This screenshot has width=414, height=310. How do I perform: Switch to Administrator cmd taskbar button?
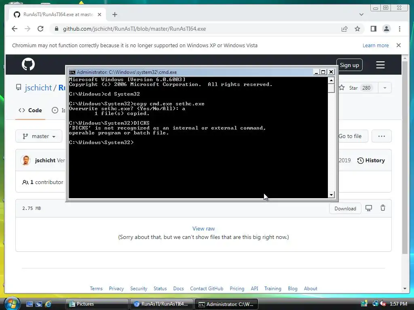[226, 304]
